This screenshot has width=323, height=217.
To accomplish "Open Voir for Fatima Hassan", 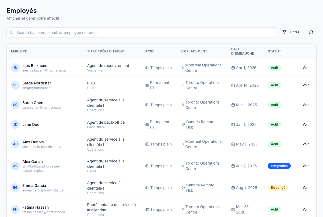I will pyautogui.click(x=306, y=209).
